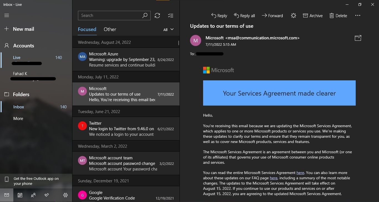This screenshot has width=379, height=202.
Task: Follow the FAQ page 'here' link
Action: (x=274, y=178)
